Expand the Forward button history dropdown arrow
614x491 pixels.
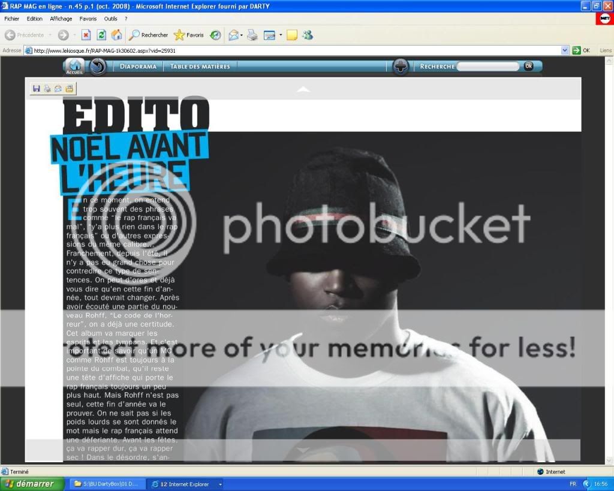(x=74, y=35)
